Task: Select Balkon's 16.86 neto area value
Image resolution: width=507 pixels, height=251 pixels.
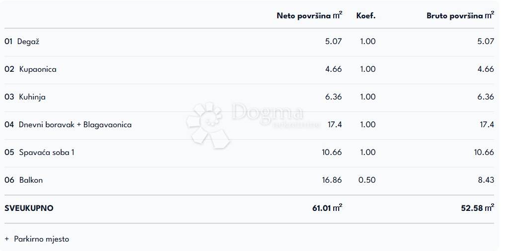Action: click(x=332, y=180)
